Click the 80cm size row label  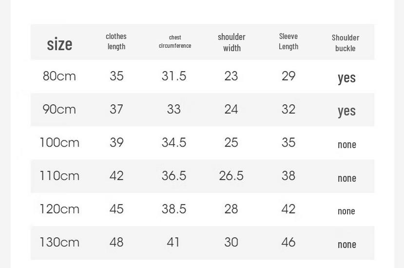click(59, 77)
